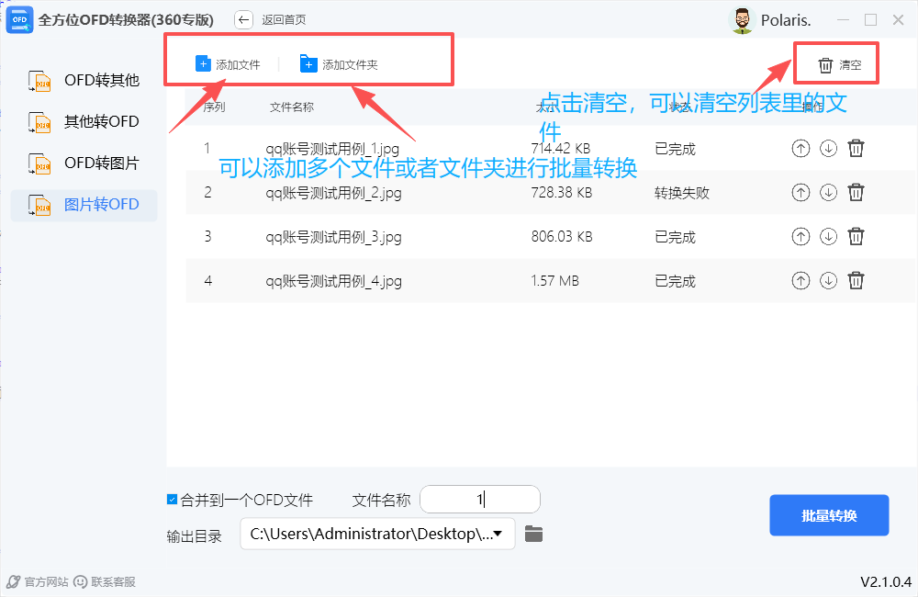Move qq账号测试用例_2.jpg down with arrow icon
This screenshot has width=918, height=597.
point(828,193)
